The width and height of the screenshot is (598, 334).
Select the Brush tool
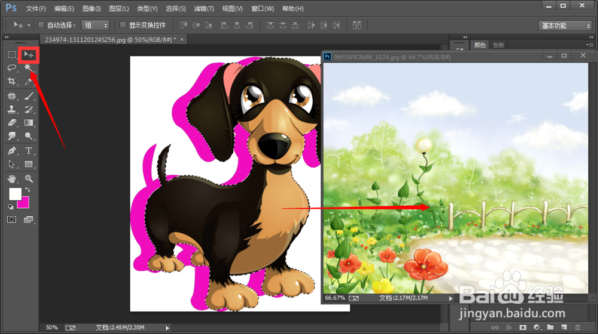[x=29, y=96]
